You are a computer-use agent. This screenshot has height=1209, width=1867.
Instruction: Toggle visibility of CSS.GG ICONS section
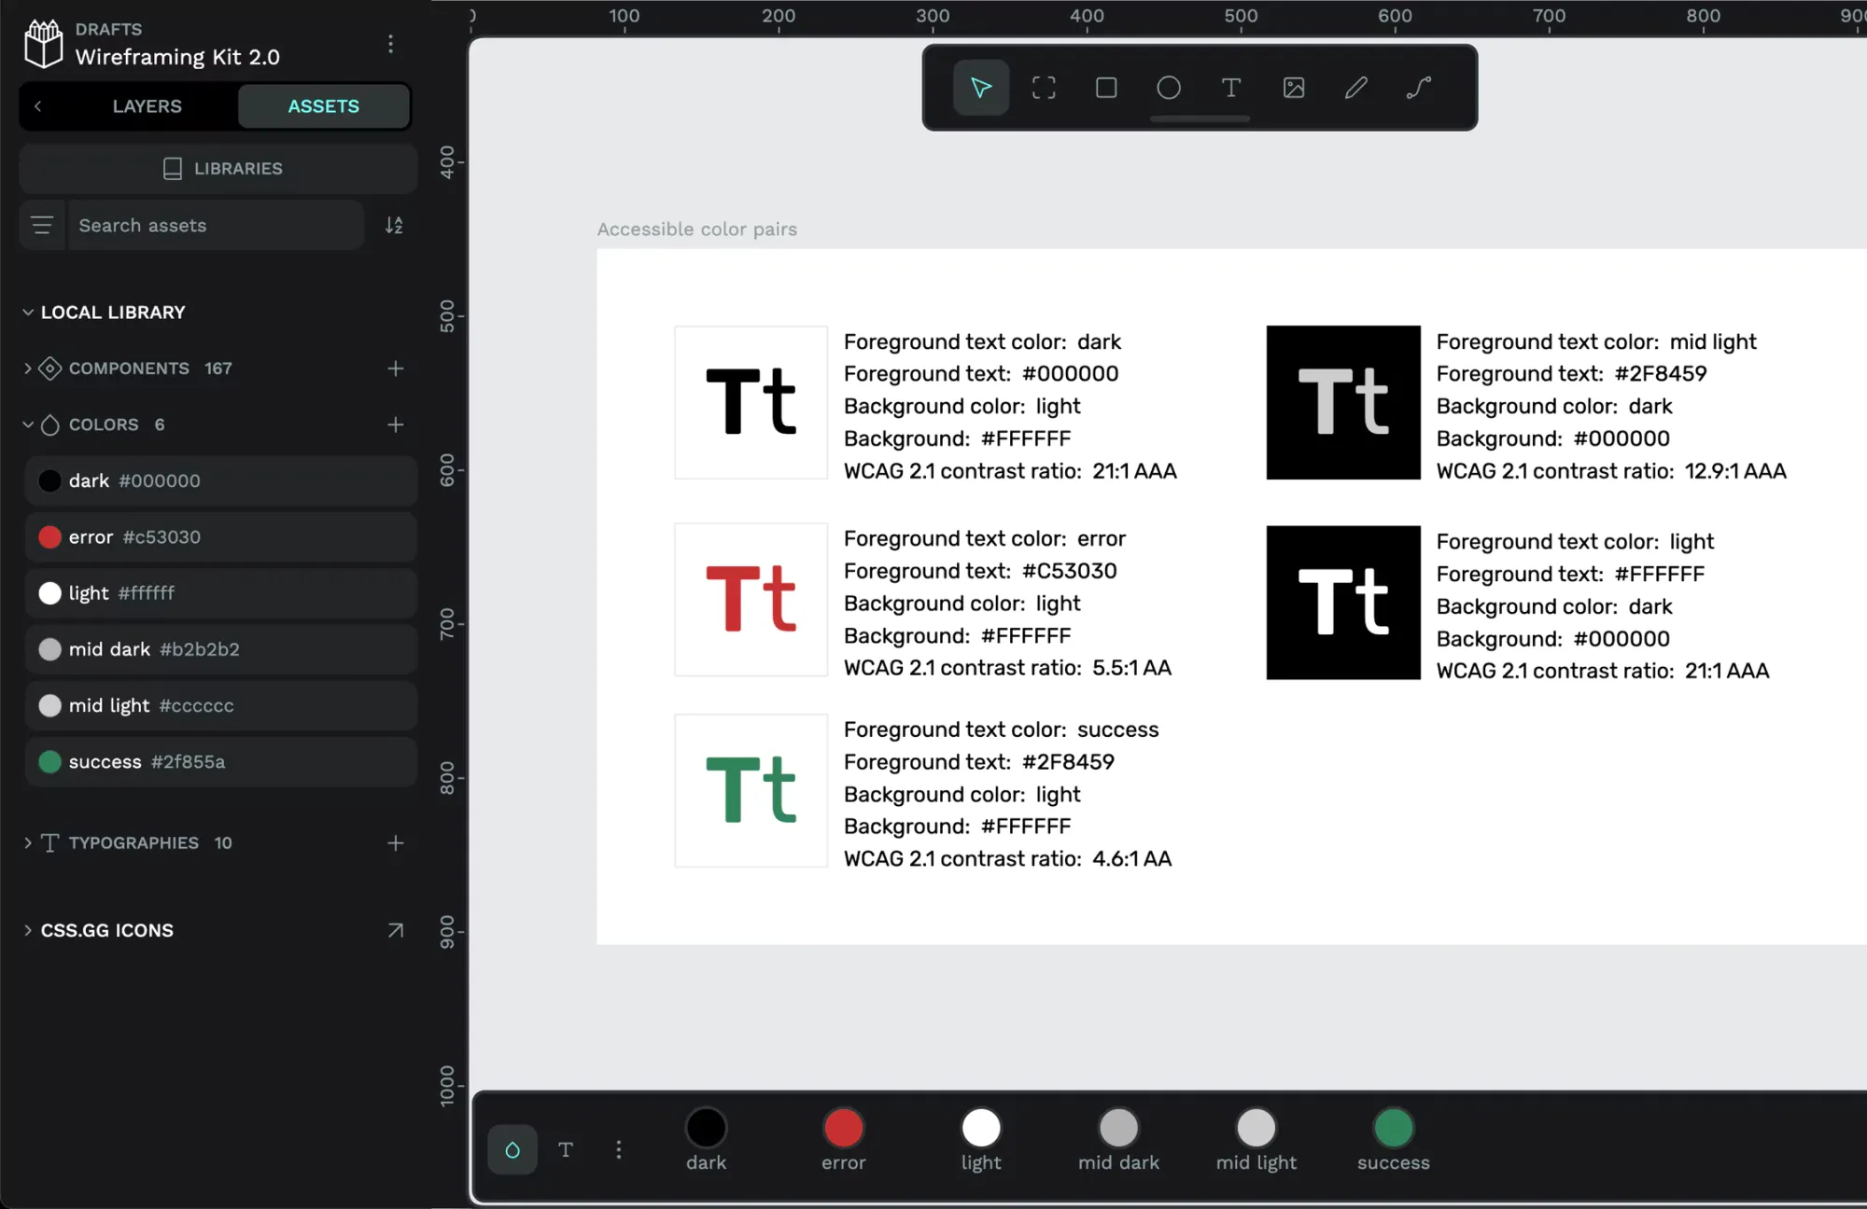coord(27,929)
